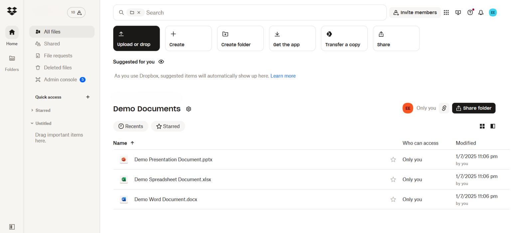Star the Demo Word Document.docx file
511x233 pixels.
click(393, 199)
